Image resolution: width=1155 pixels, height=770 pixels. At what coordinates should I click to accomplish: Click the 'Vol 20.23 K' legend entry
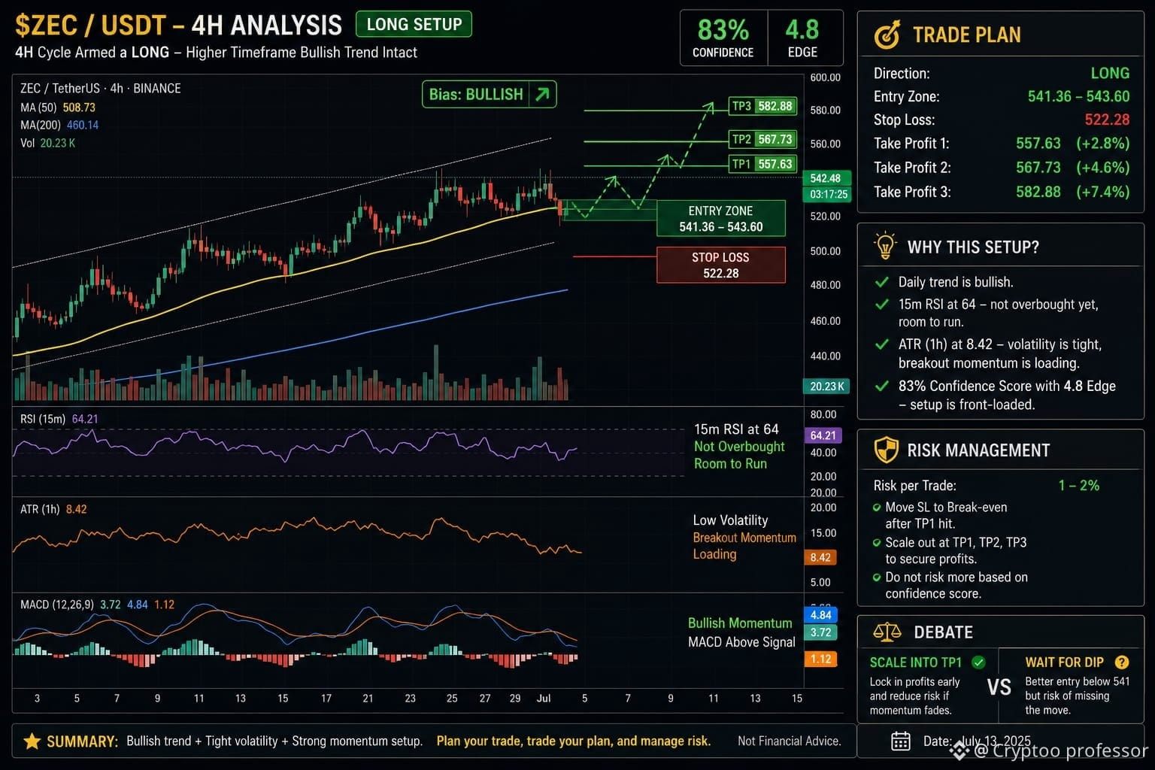click(48, 143)
